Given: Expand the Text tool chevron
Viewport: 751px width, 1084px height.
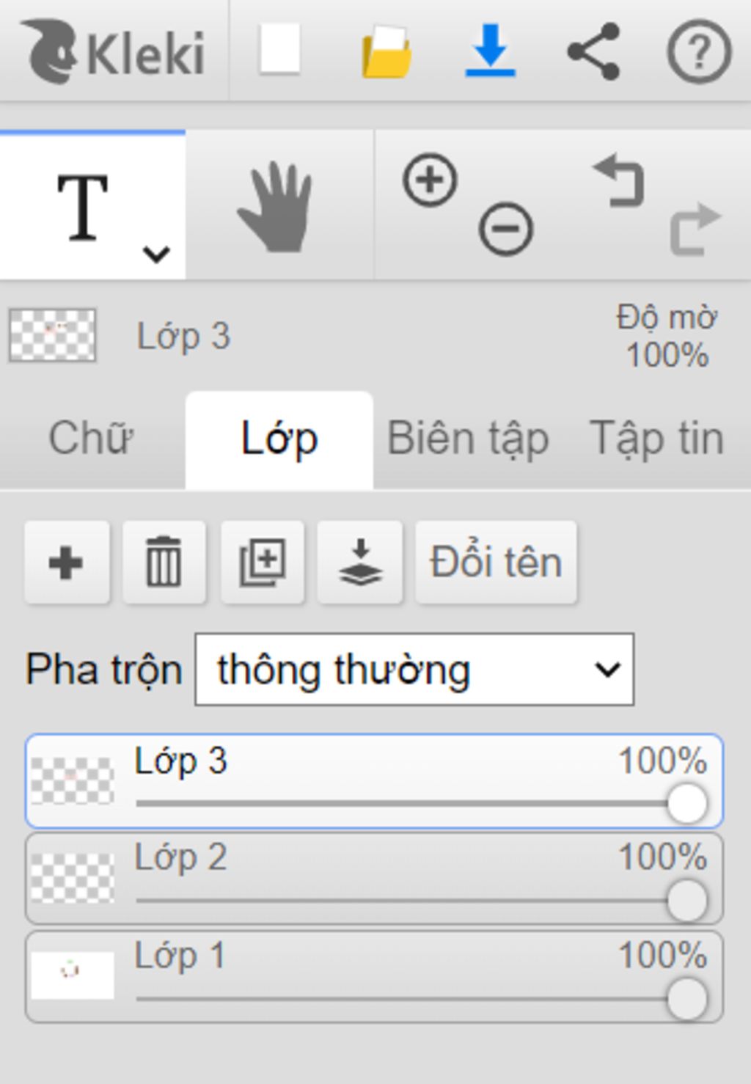Looking at the screenshot, I should tap(156, 254).
